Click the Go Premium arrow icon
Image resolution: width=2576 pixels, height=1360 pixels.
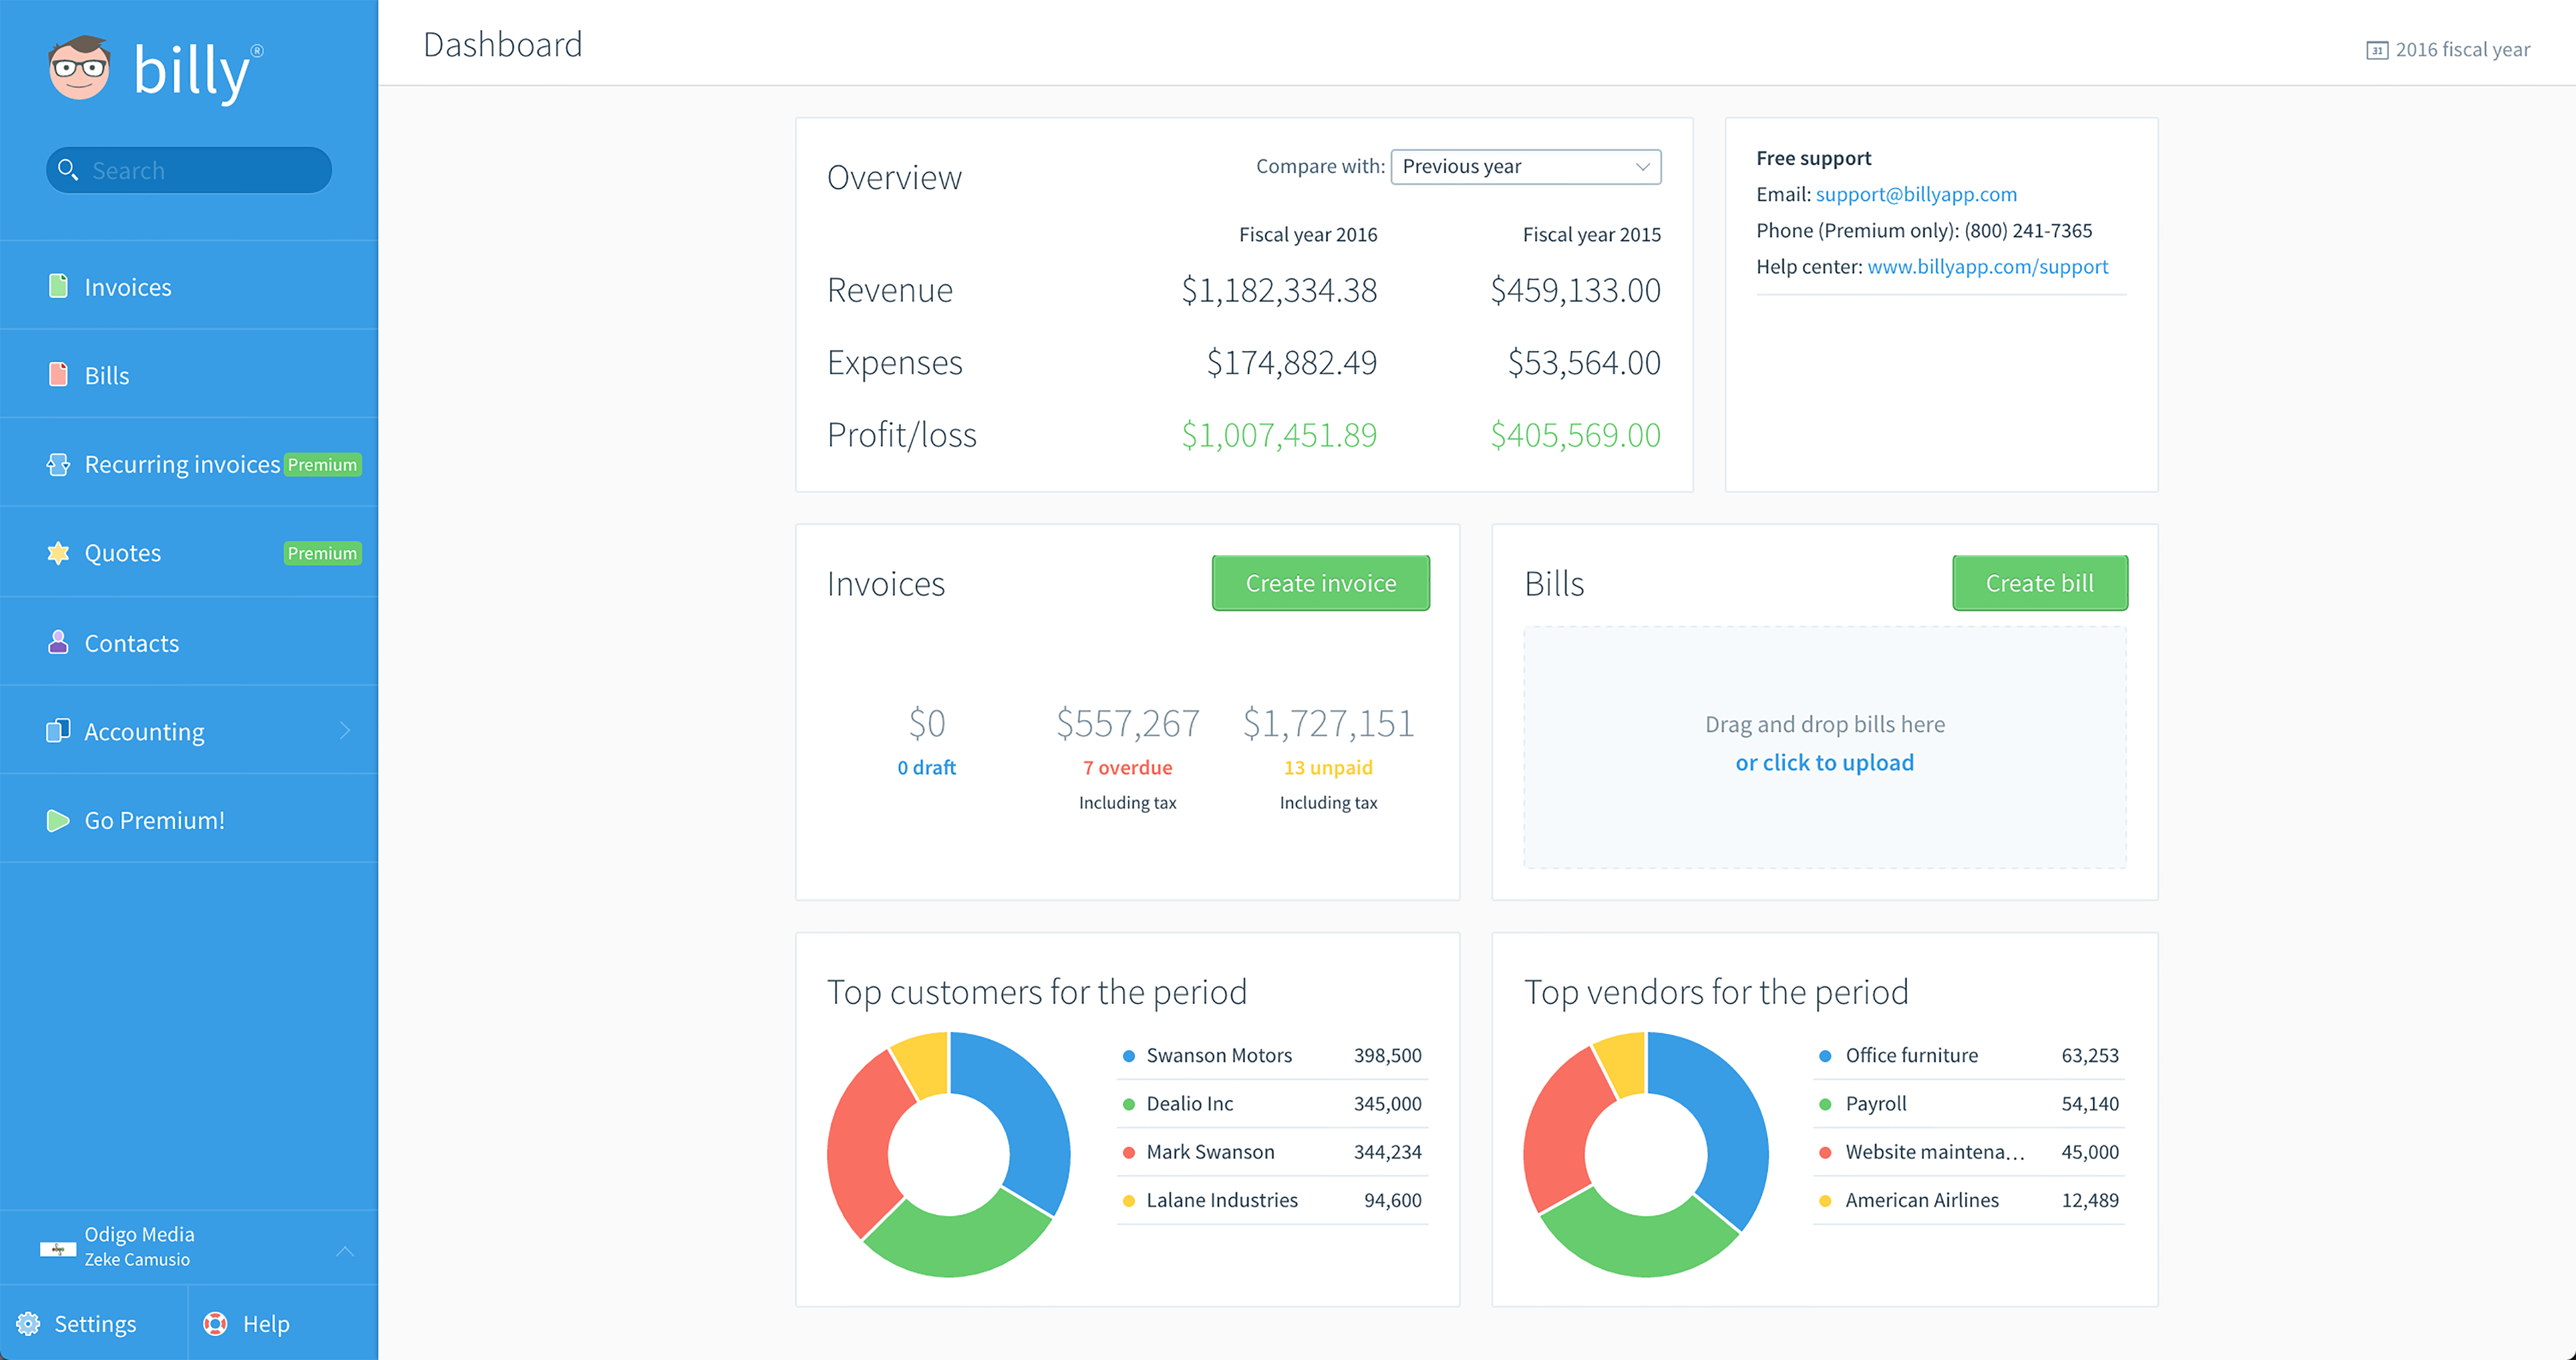tap(58, 820)
